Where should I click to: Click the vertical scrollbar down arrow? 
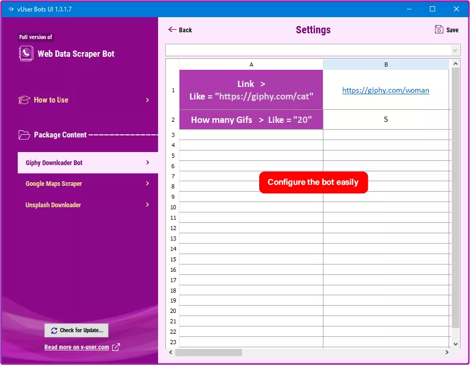click(x=455, y=344)
